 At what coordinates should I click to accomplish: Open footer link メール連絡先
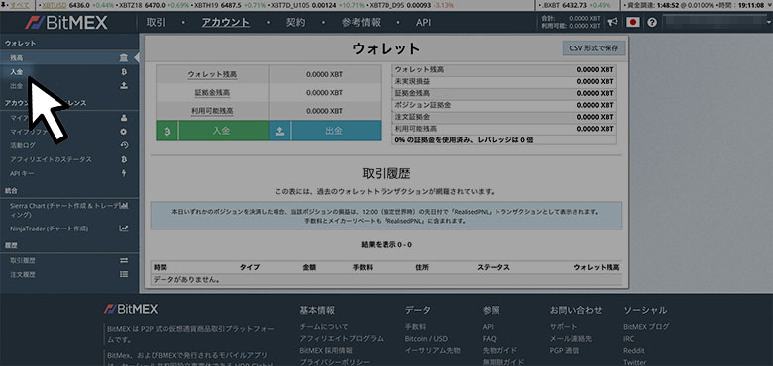(571, 339)
